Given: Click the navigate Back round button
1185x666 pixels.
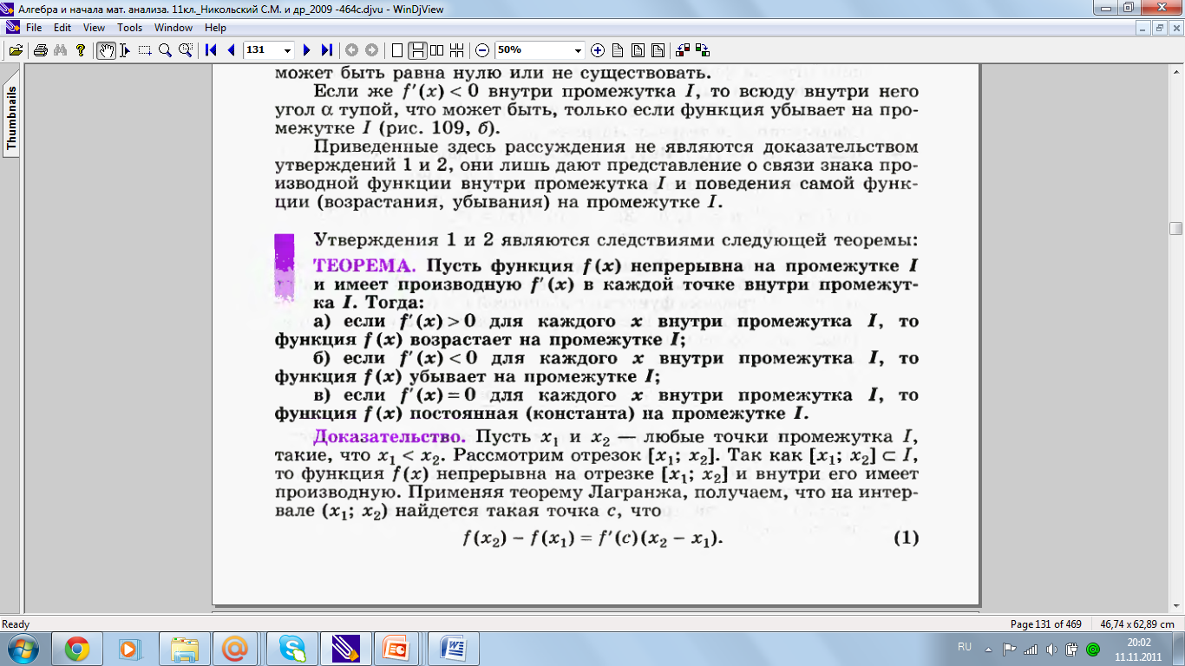Looking at the screenshot, I should [351, 50].
